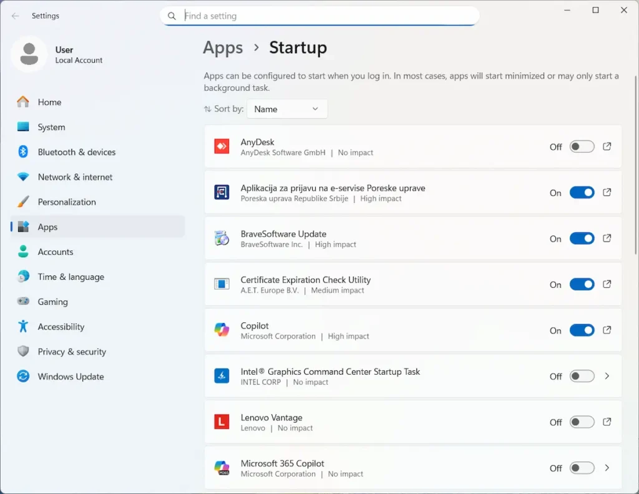Open System settings
Image resolution: width=639 pixels, height=494 pixels.
pyautogui.click(x=97, y=127)
